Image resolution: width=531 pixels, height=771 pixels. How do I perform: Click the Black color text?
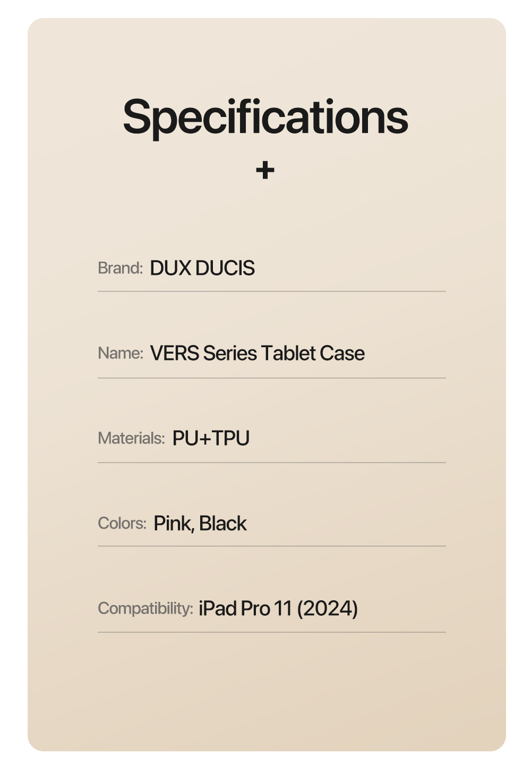click(222, 523)
